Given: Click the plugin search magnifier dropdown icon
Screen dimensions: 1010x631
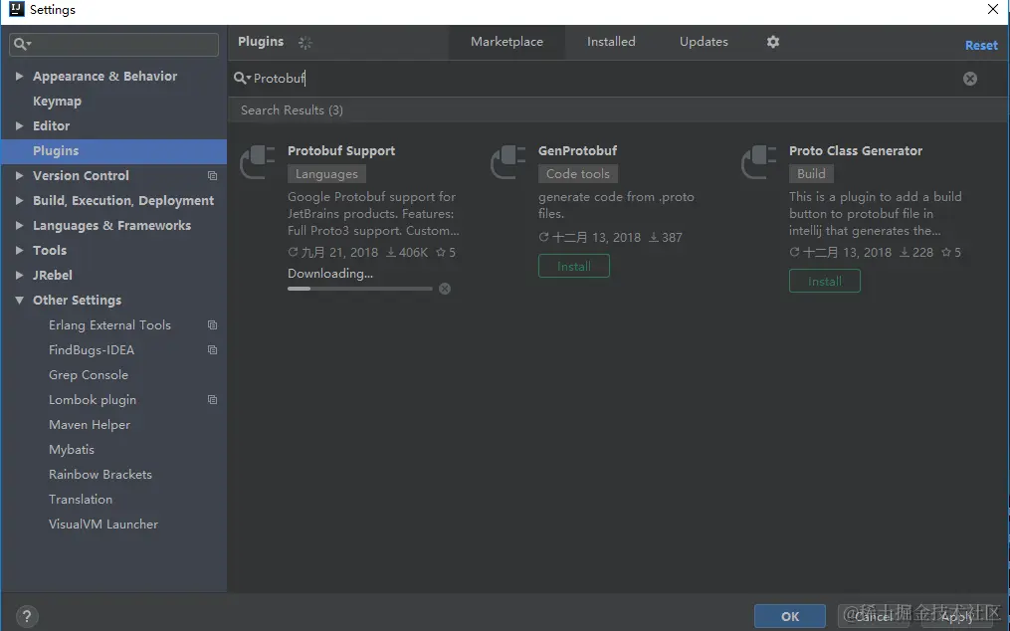Looking at the screenshot, I should (242, 78).
